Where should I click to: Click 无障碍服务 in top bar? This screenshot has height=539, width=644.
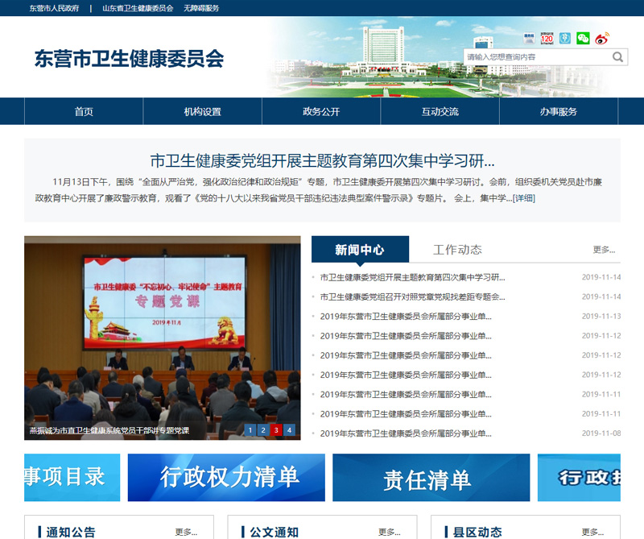tap(201, 8)
